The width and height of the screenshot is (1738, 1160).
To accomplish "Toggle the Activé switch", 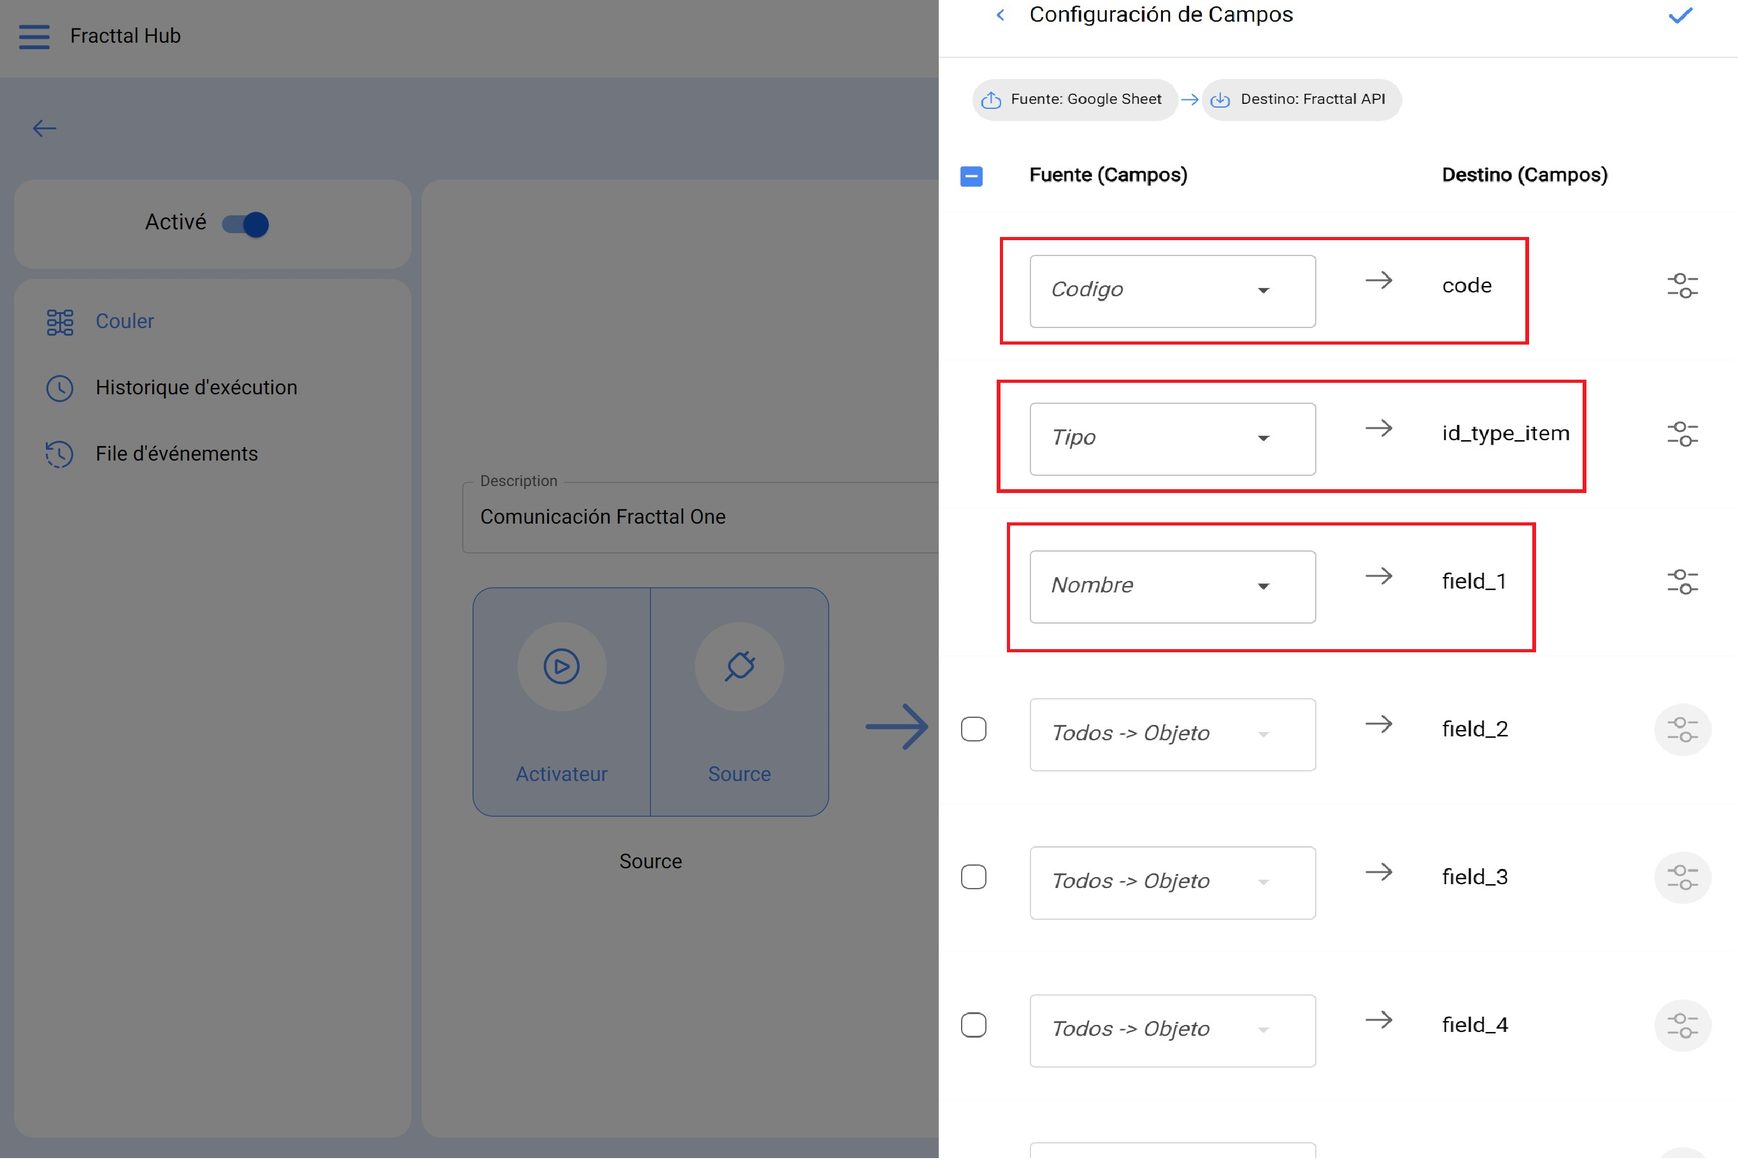I will tap(246, 224).
